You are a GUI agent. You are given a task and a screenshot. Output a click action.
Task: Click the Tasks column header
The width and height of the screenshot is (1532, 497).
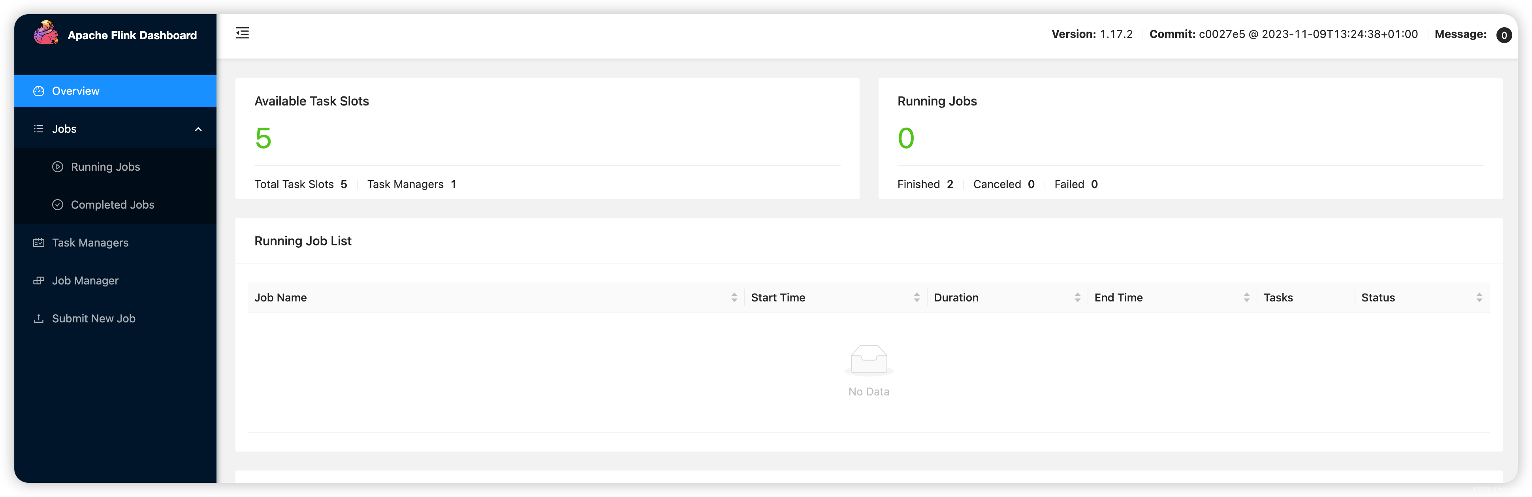coord(1278,298)
